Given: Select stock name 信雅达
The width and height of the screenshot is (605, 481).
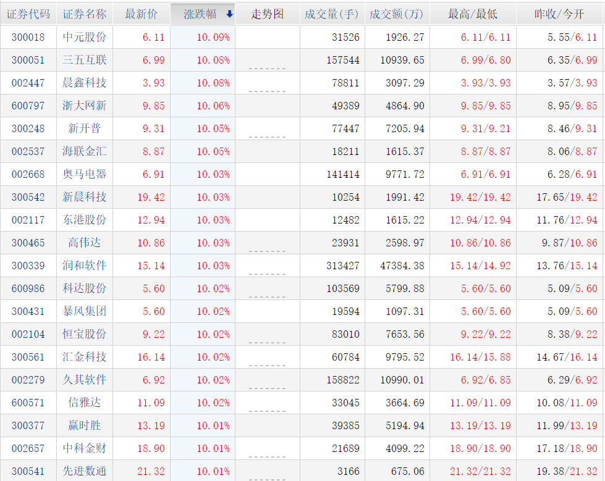Looking at the screenshot, I should pyautogui.click(x=85, y=403).
